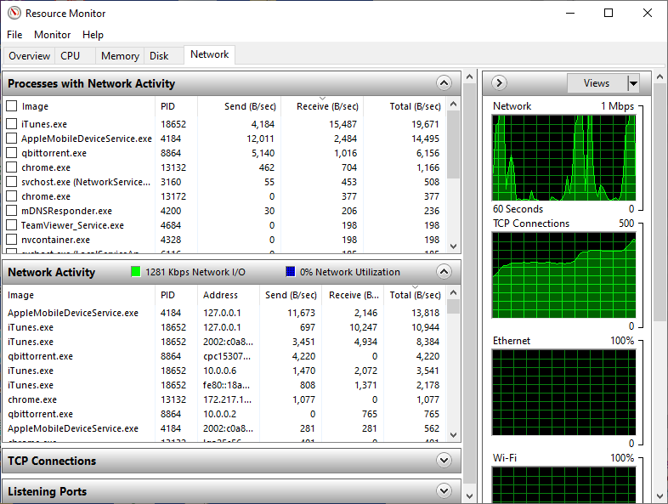
Task: Sort processes by Total (B/sec) column
Action: point(405,106)
